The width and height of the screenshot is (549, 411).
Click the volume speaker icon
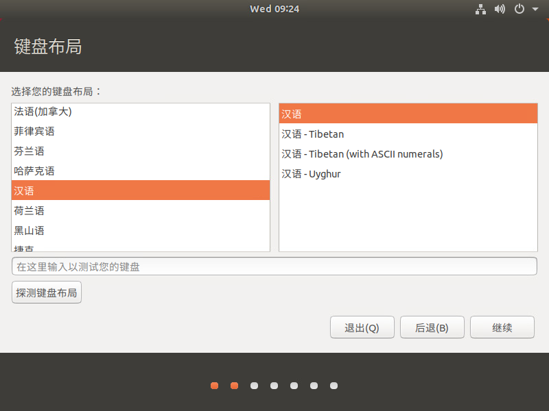pyautogui.click(x=500, y=9)
